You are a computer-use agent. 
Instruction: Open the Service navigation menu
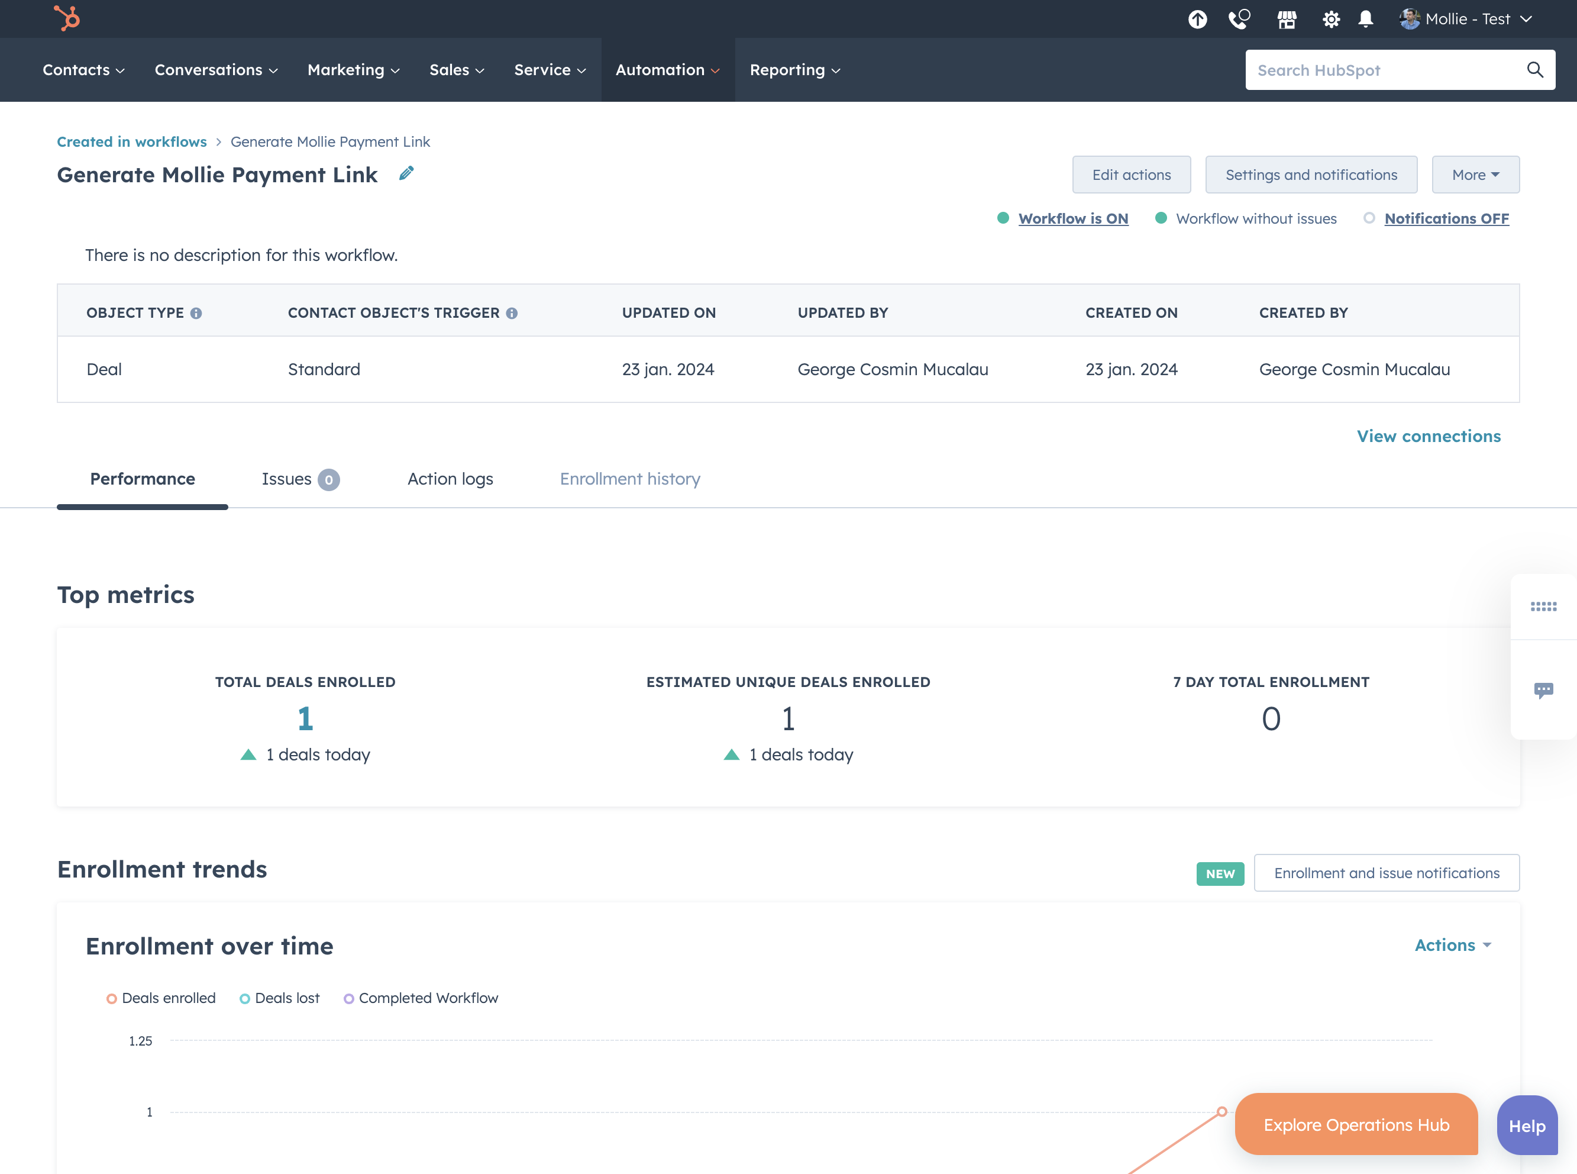pos(550,70)
